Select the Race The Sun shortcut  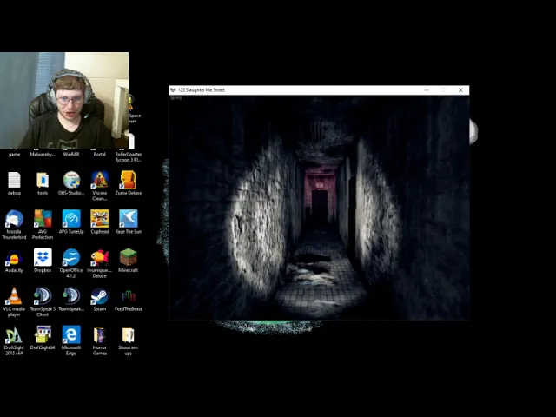pos(128,219)
